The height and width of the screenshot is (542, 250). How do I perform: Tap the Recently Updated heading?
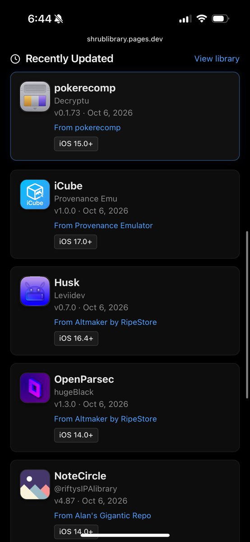[x=69, y=59]
